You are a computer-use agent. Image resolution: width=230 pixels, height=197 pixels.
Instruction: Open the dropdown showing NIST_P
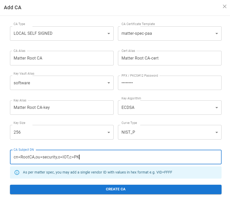point(166,132)
